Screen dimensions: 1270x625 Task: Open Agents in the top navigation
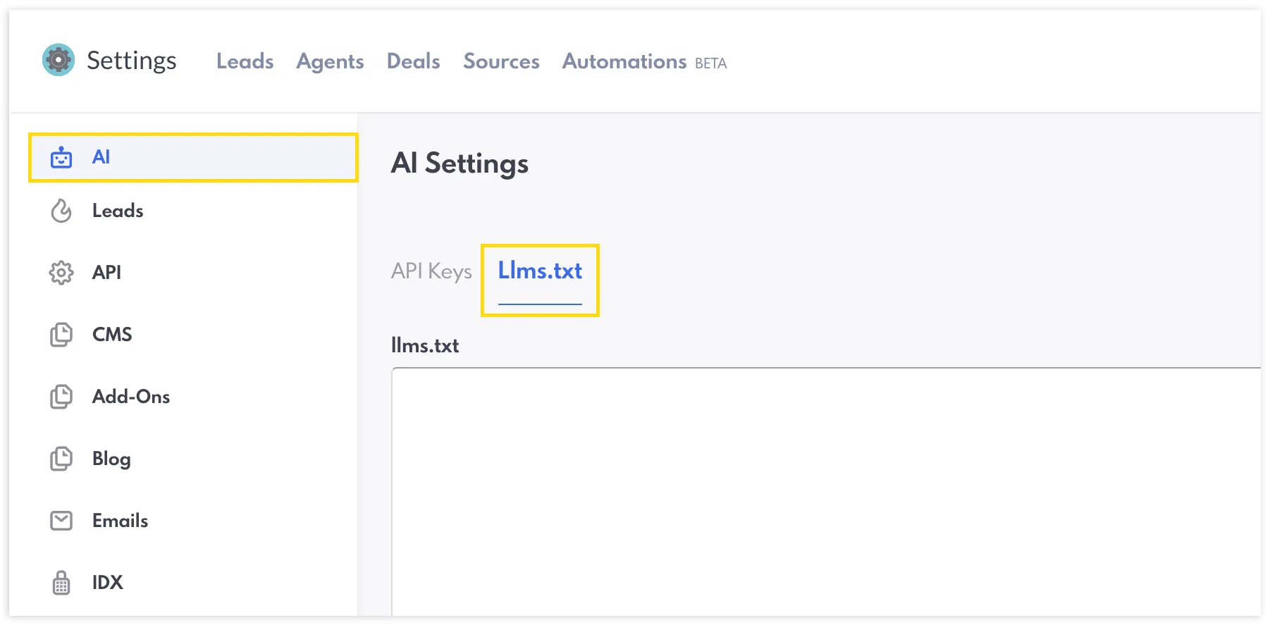330,61
